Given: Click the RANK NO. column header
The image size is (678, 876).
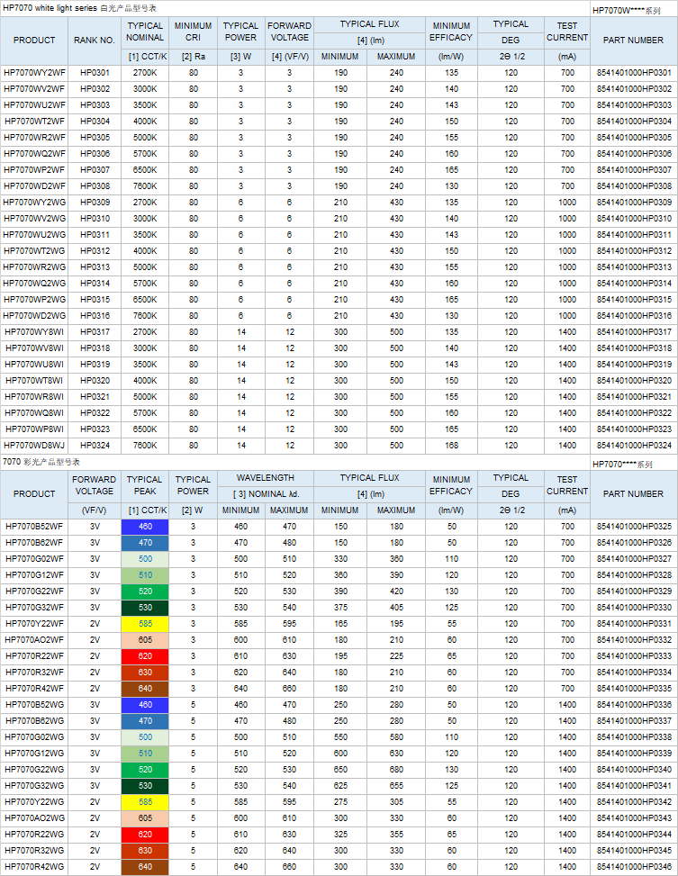Looking at the screenshot, I should (x=94, y=41).
